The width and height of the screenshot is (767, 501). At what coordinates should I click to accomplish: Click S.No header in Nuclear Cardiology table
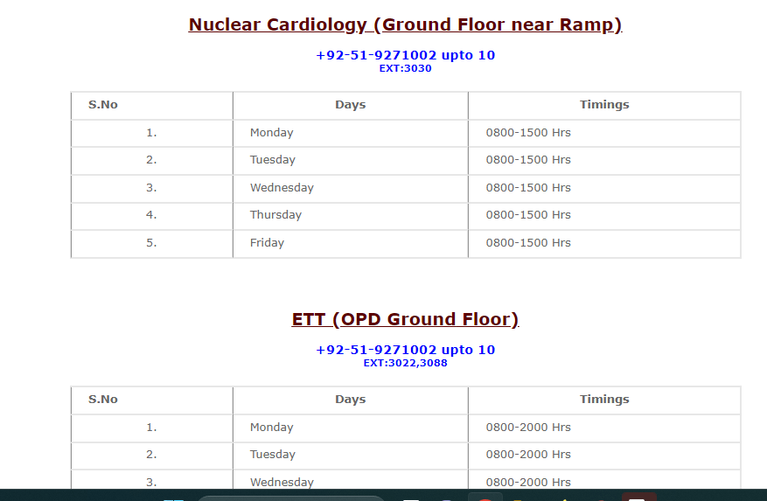pyautogui.click(x=103, y=105)
